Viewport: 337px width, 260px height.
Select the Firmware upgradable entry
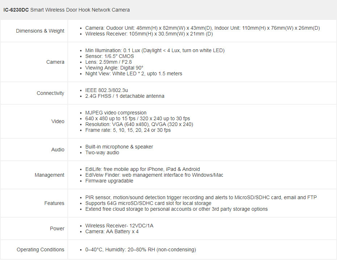[109, 181]
